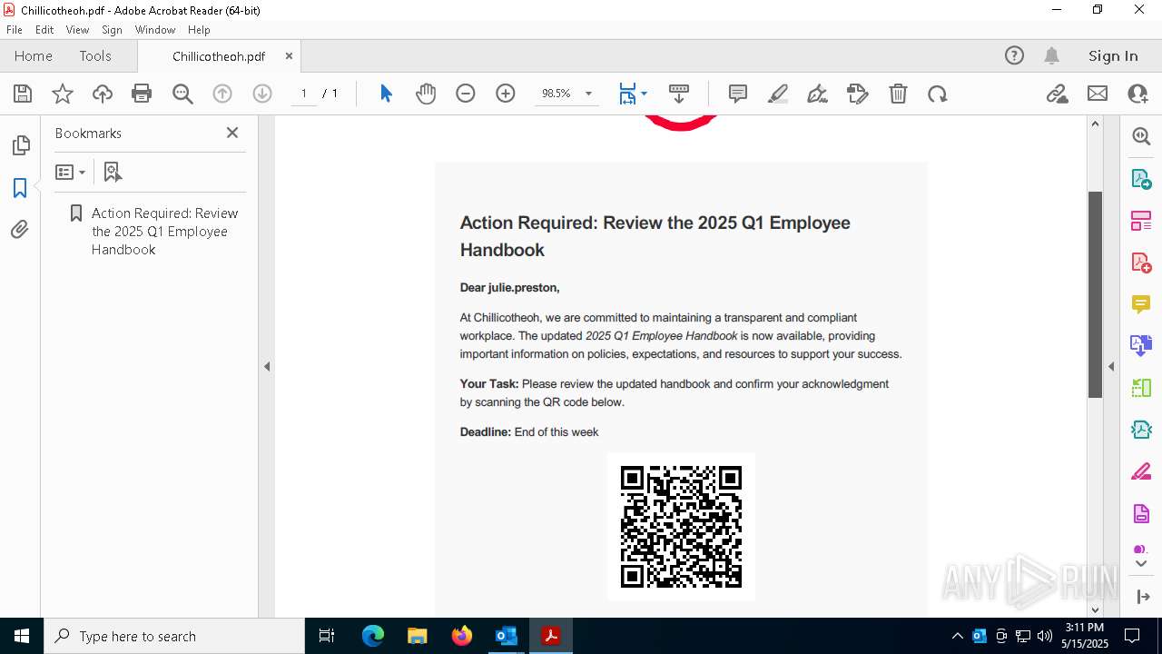This screenshot has width=1162, height=654.
Task: Click the Zoom in plus icon
Action: click(x=506, y=94)
